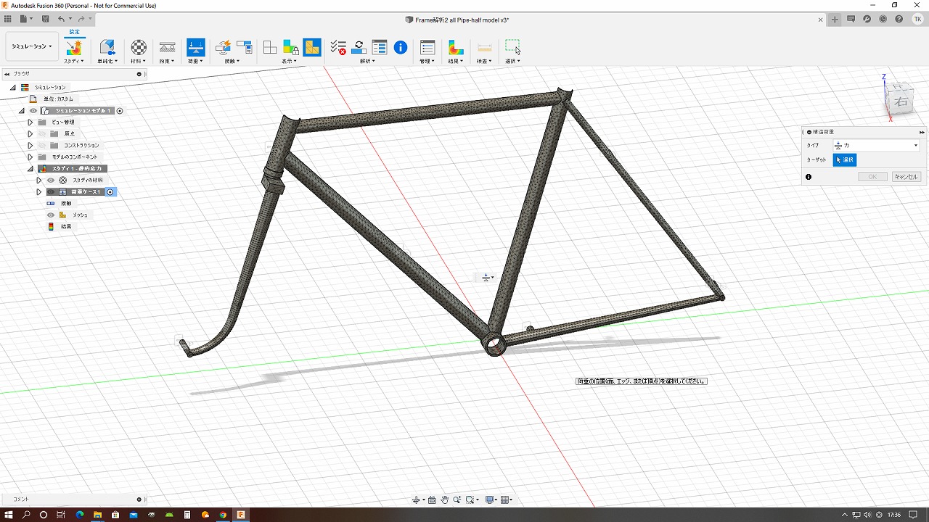This screenshot has width=929, height=522.
Task: Click the pre-check checklist icon
Action: 338,48
